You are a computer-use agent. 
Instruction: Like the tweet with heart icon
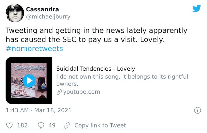click(10, 125)
